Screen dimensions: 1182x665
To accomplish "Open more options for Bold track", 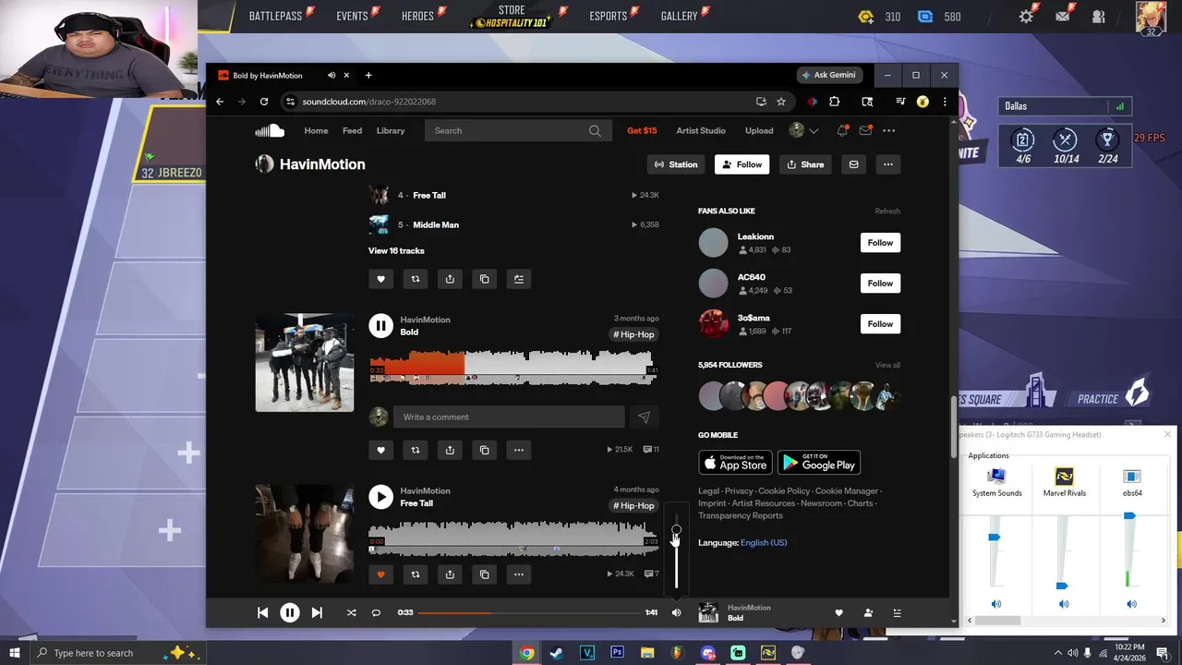I will pyautogui.click(x=519, y=450).
